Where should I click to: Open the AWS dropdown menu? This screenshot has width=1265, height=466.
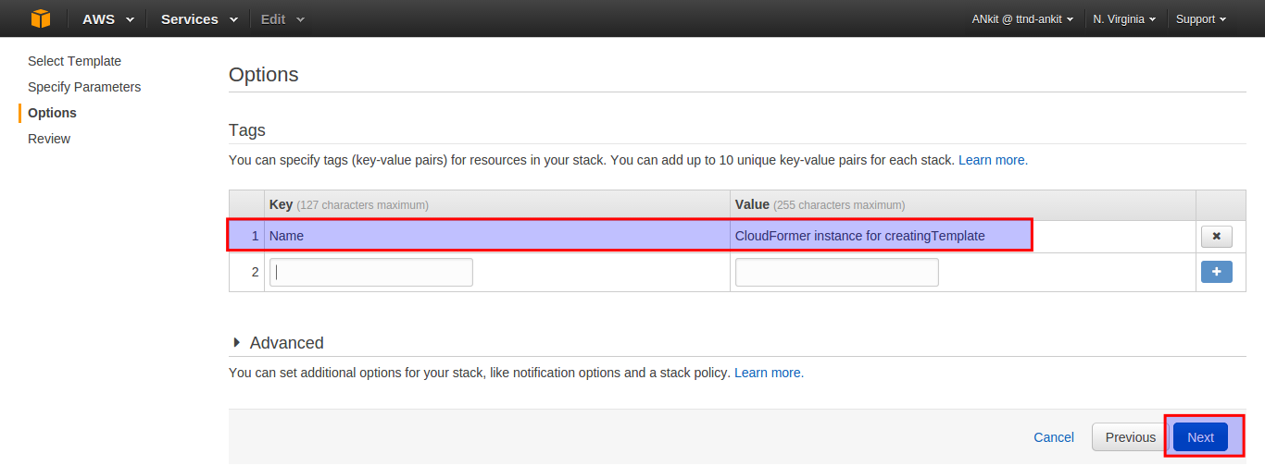pos(108,18)
